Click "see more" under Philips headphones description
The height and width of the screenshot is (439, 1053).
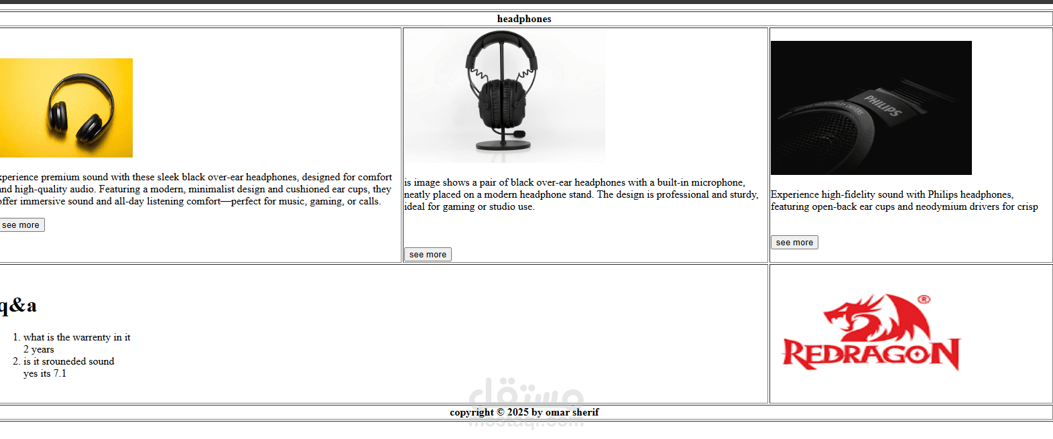click(794, 243)
